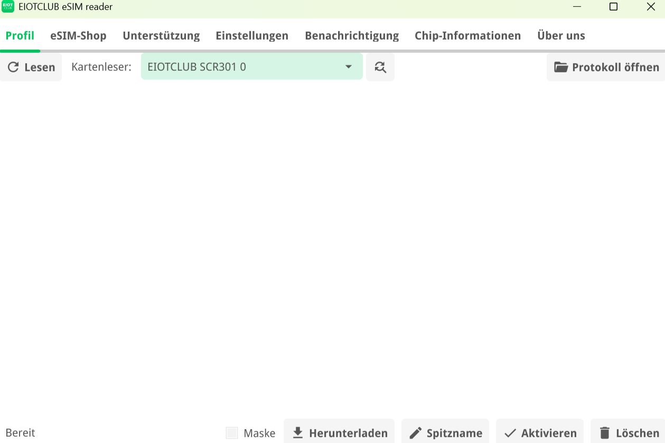Maximize the EIOTCLUB eSIM reader window
The image size is (665, 443).
pyautogui.click(x=613, y=7)
